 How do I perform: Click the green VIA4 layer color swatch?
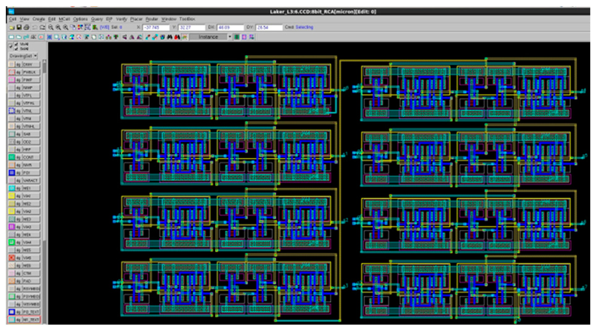click(12, 242)
